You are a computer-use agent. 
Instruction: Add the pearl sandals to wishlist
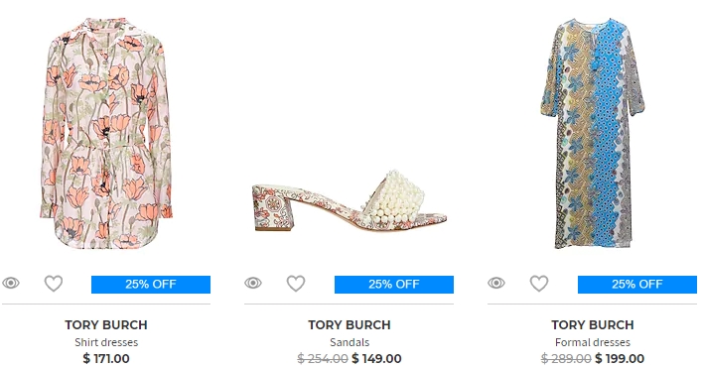[296, 284]
